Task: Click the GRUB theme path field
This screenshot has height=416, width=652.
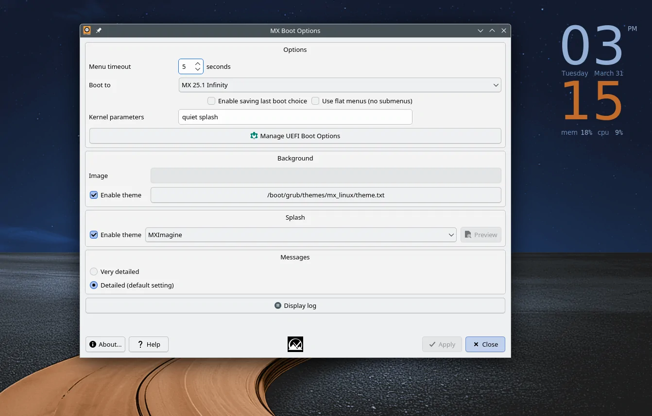Action: pyautogui.click(x=326, y=195)
